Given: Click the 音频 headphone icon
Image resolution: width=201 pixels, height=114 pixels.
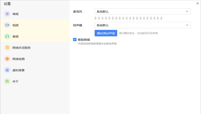Looking at the screenshot, I should click(x=7, y=36).
